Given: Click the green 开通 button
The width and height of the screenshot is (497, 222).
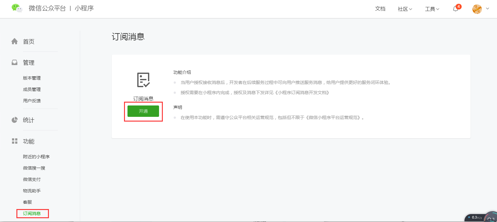Looking at the screenshot, I should coord(143,111).
